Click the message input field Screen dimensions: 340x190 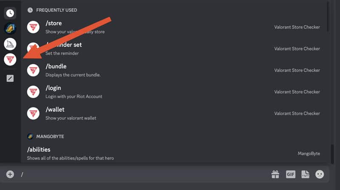(140, 174)
